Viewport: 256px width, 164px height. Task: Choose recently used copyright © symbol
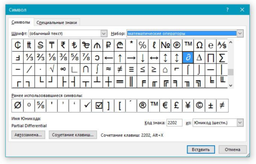pyautogui.click(x=199, y=106)
